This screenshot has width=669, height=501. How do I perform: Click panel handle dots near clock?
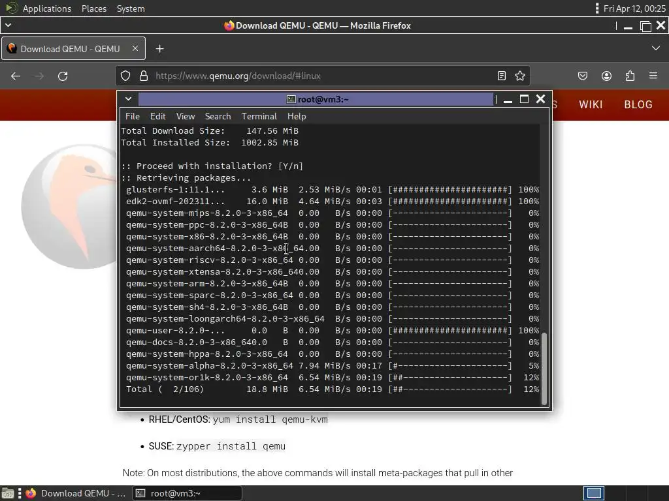click(x=597, y=8)
